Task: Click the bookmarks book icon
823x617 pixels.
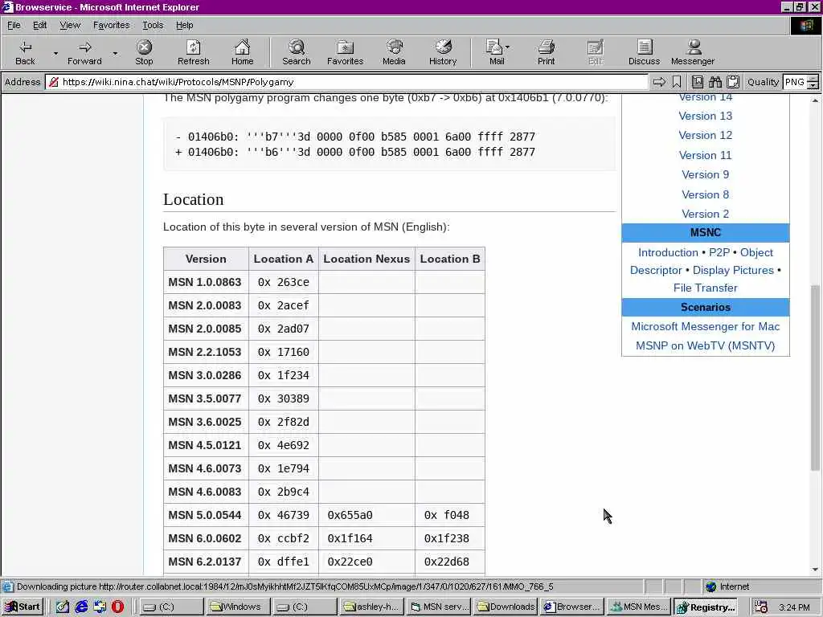Action: coord(697,82)
